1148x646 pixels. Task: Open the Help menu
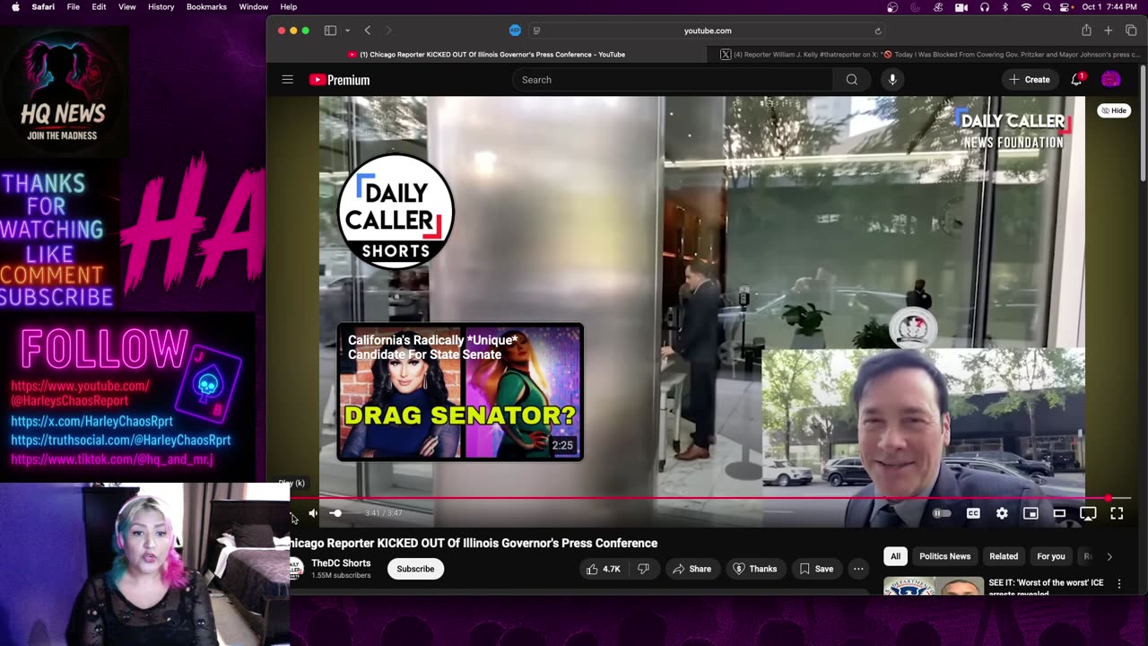(x=289, y=7)
